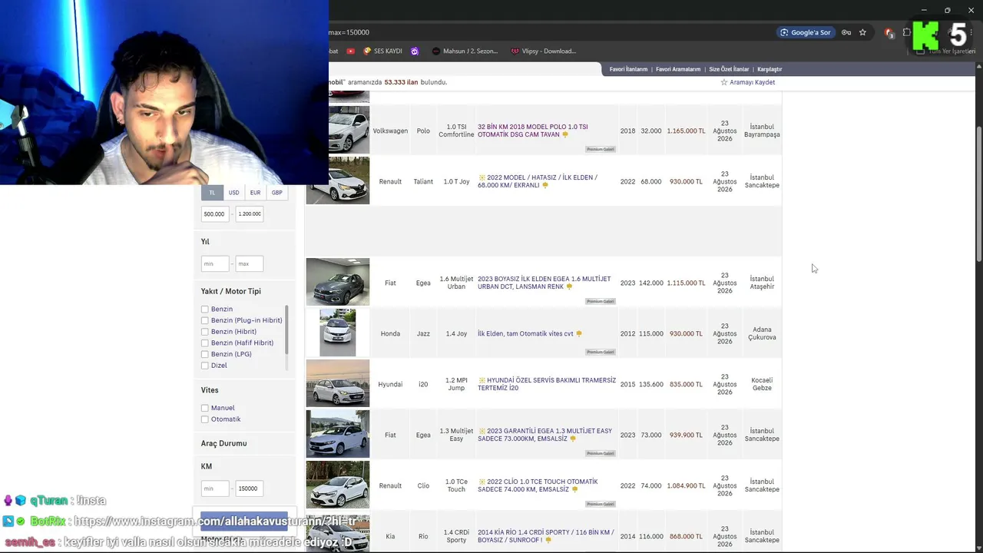Open Favori Aramalarım menu
Image resolution: width=983 pixels, height=553 pixels.
click(x=678, y=69)
